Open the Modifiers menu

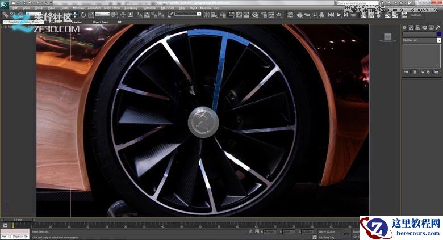[x=78, y=8]
